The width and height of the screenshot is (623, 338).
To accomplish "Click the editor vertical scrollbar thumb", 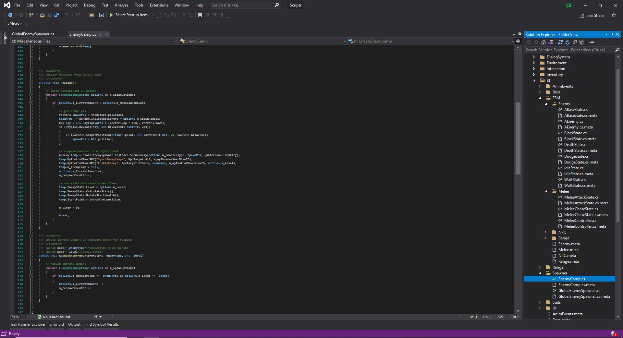I will (518, 139).
